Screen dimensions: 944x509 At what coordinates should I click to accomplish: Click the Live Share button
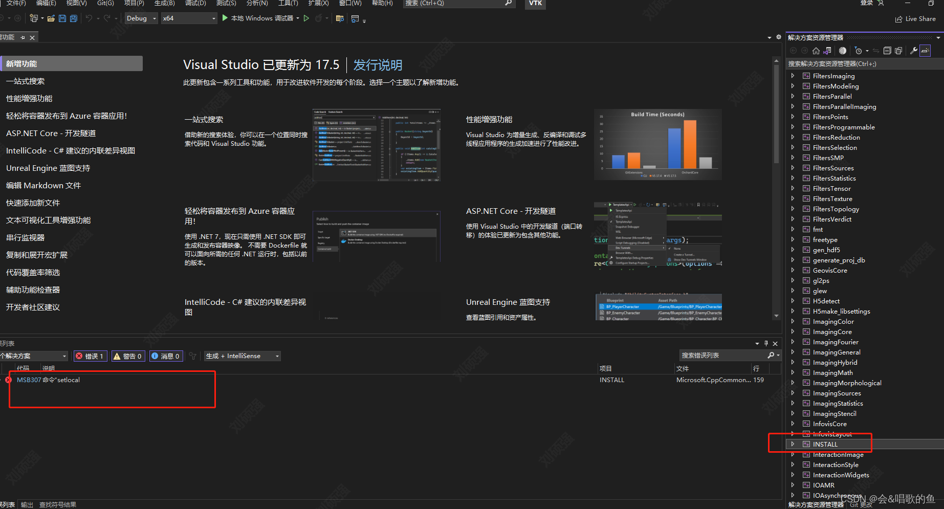pos(916,18)
